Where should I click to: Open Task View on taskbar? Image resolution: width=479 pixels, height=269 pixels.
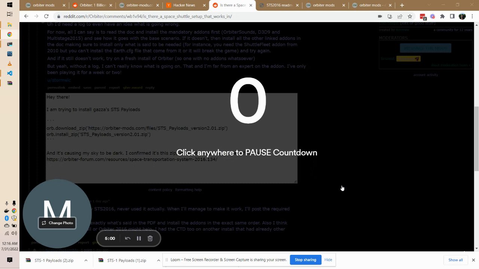10,14
